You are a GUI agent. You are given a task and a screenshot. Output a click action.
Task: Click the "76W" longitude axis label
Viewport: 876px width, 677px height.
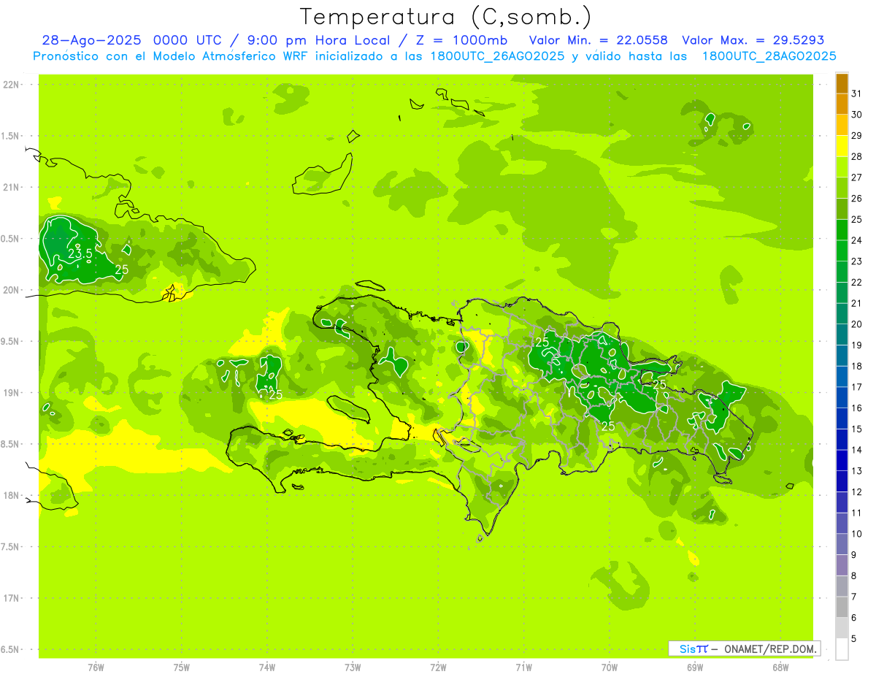point(96,668)
